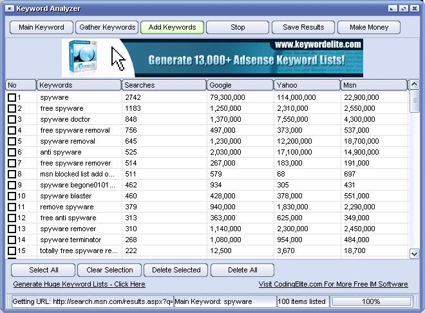The height and width of the screenshot is (313, 425).
Task: Click the Add Keywords button
Action: pos(172,27)
